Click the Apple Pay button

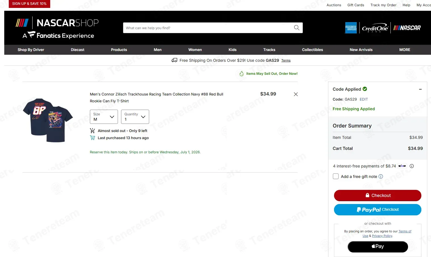(x=378, y=247)
